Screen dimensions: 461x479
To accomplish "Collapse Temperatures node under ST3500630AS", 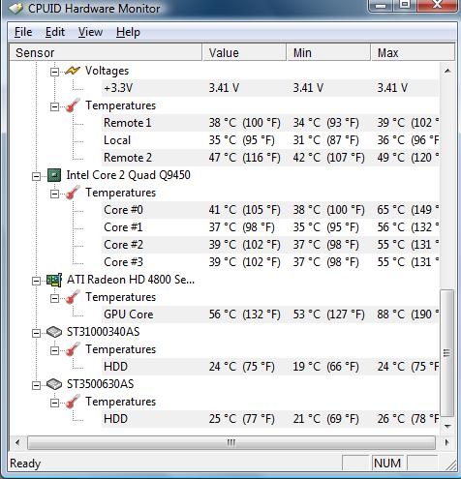I will click(x=54, y=403).
